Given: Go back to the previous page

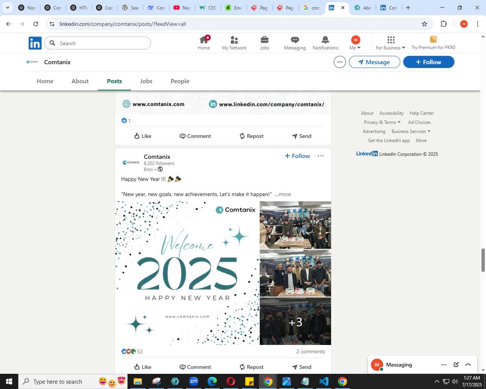Looking at the screenshot, I should (x=8, y=24).
